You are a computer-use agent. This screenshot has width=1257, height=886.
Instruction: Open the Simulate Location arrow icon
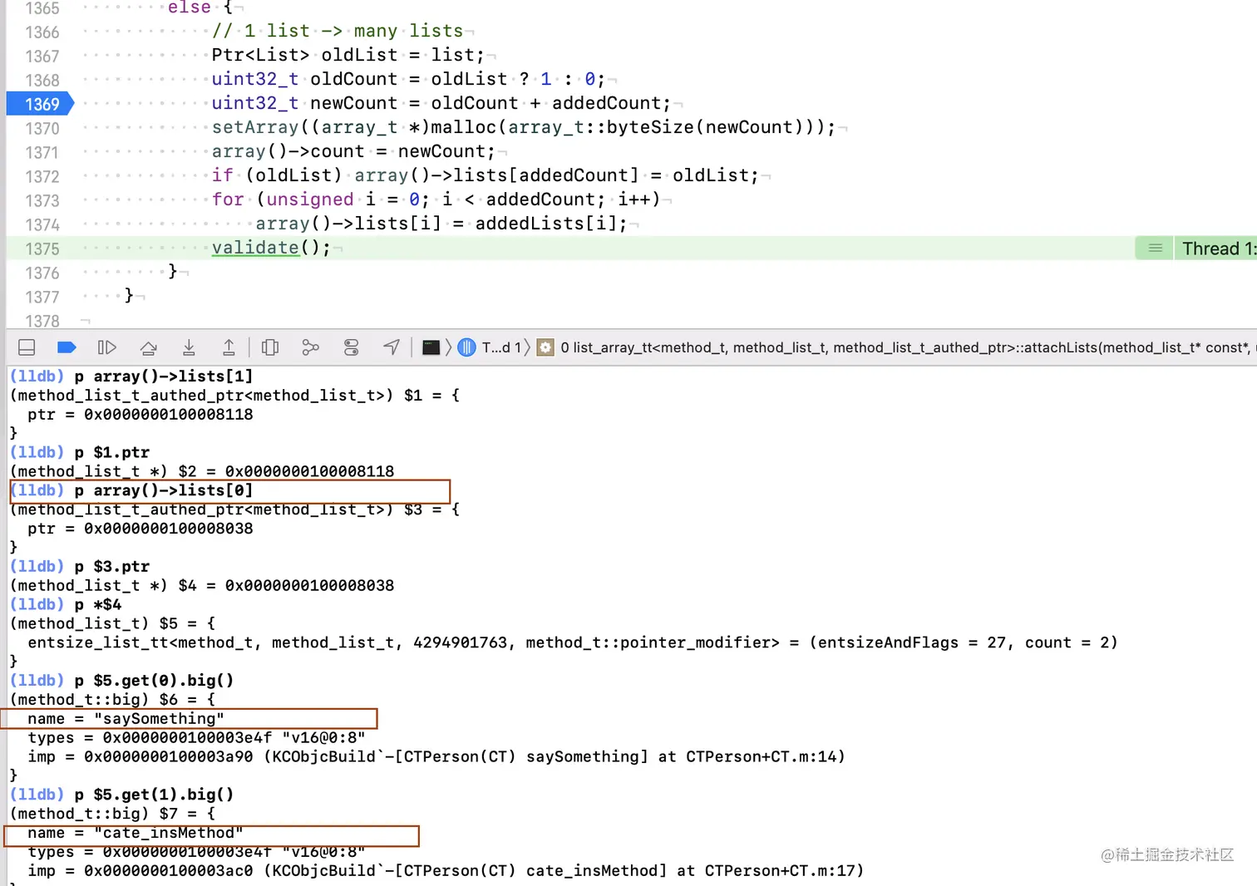(392, 347)
